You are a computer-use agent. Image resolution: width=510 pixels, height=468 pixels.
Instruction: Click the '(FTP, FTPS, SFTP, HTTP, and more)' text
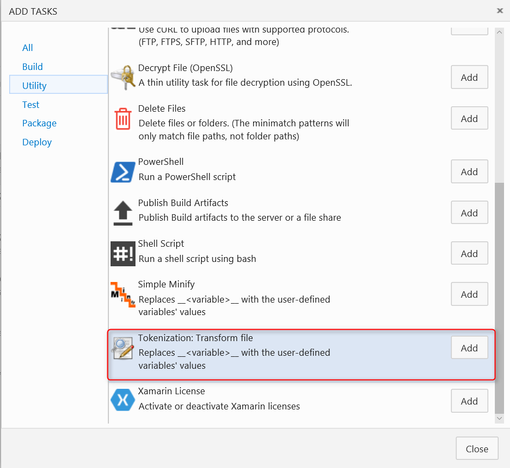(209, 42)
